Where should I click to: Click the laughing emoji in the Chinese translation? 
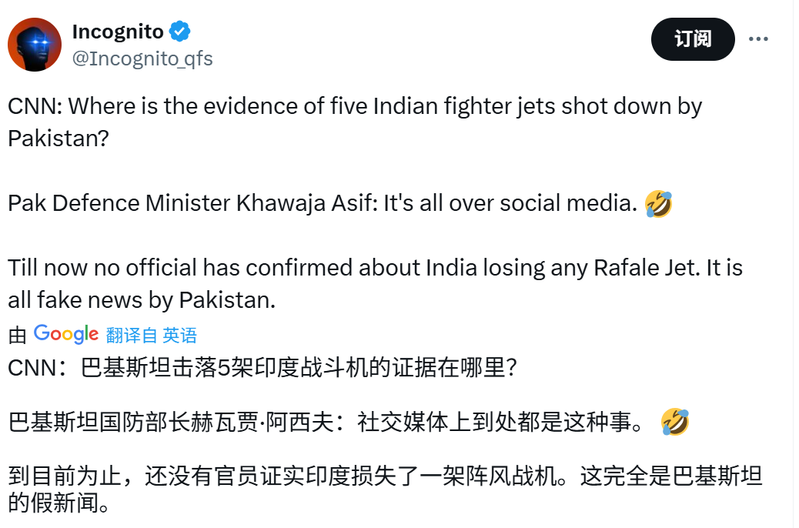click(674, 423)
